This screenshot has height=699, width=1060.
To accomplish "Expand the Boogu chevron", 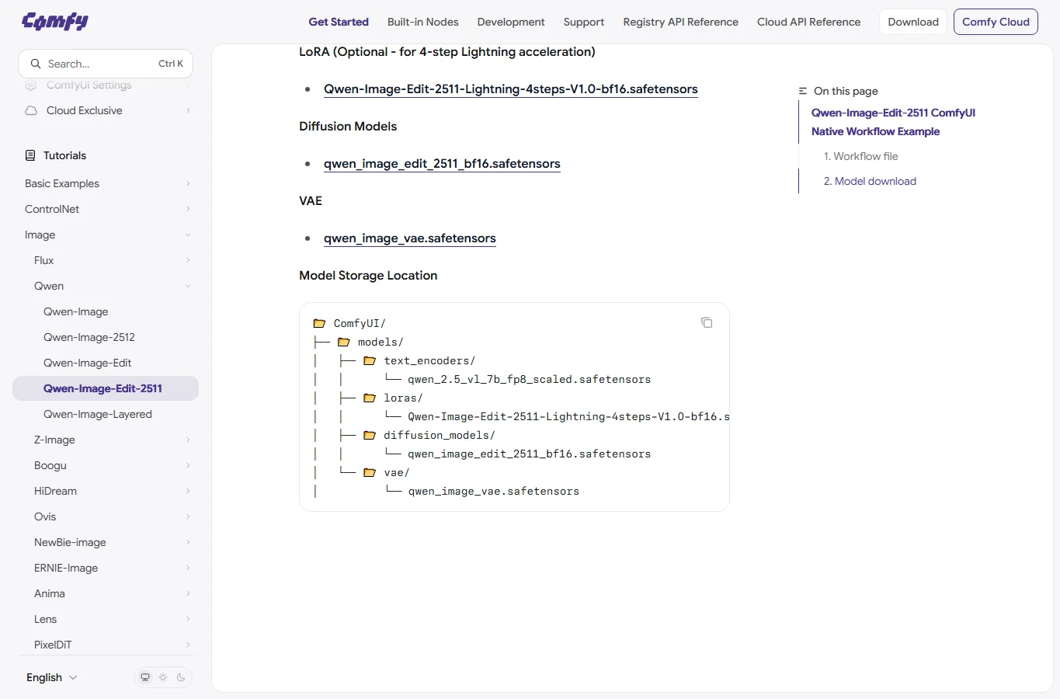I will pos(188,465).
